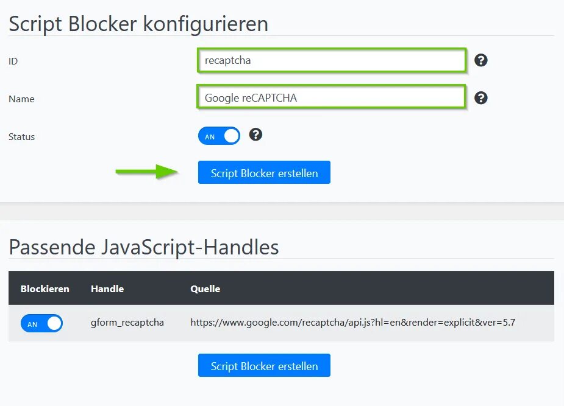
Task: Click the green arrow pointing to the button
Action: tap(146, 172)
